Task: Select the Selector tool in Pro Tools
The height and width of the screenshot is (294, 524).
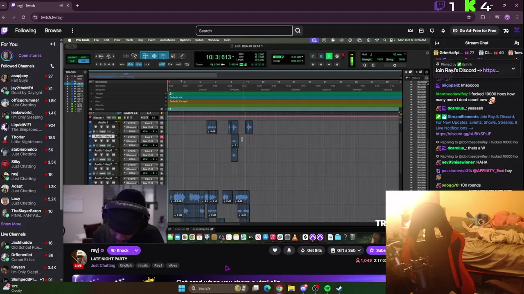Action: pyautogui.click(x=154, y=56)
